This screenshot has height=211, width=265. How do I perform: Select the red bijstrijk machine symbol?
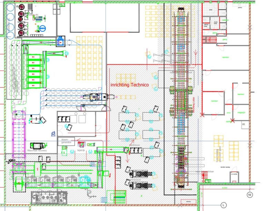(x=81, y=145)
